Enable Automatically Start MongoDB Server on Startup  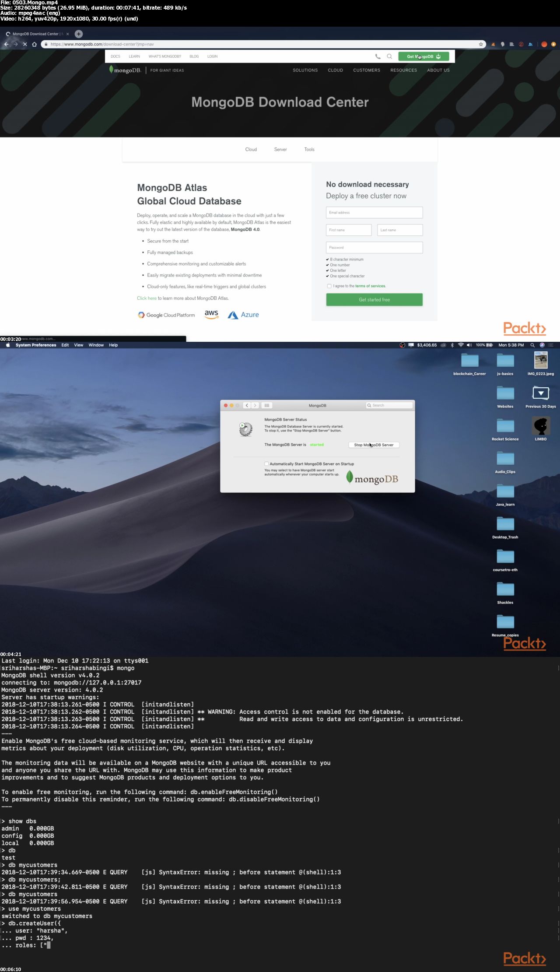coord(266,464)
